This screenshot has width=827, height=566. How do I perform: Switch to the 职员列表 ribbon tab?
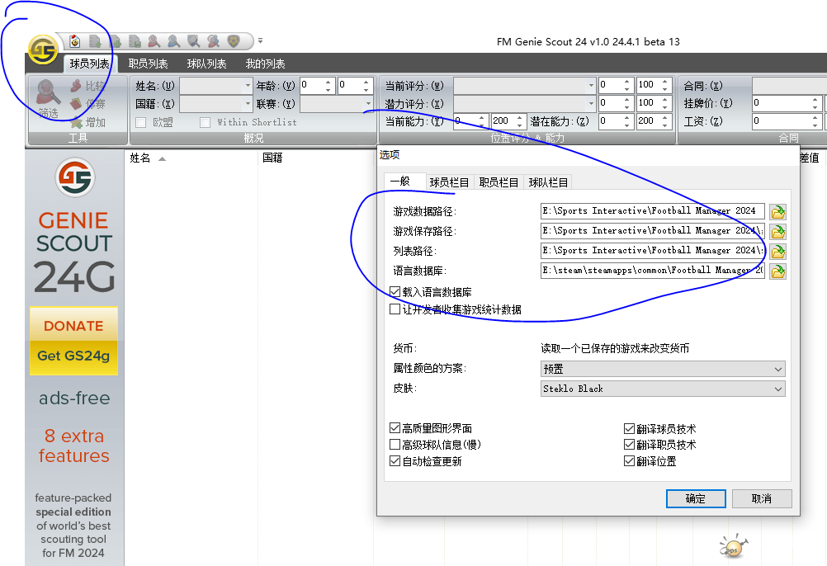tap(149, 64)
